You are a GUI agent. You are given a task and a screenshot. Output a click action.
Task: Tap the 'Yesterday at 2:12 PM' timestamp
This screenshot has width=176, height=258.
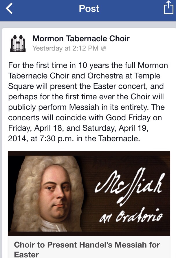[x=65, y=48]
